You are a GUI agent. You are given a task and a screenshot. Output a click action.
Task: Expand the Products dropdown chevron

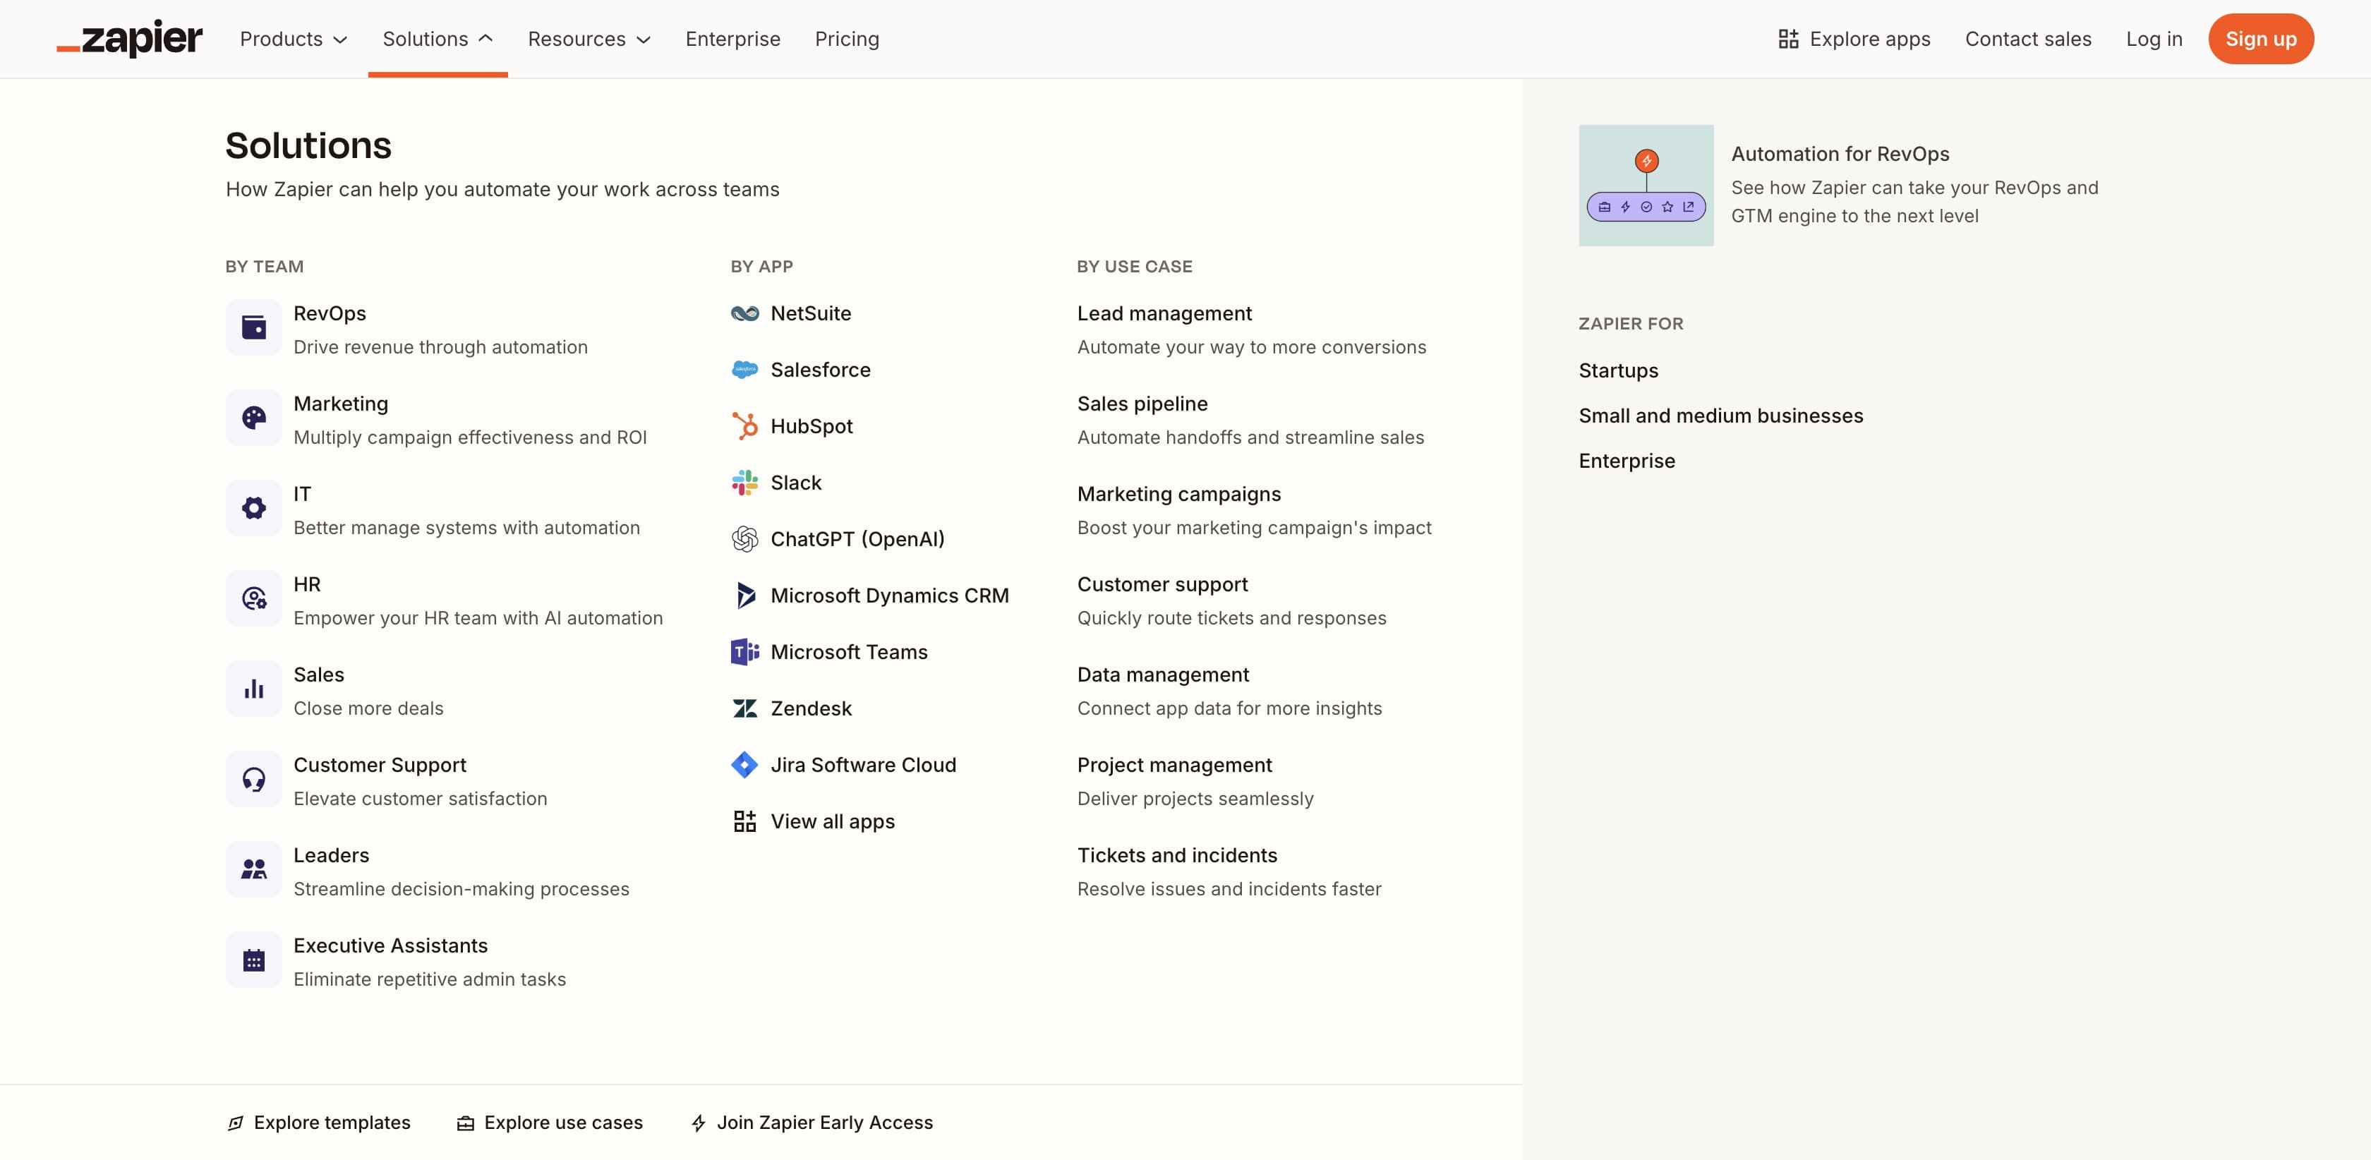click(339, 40)
